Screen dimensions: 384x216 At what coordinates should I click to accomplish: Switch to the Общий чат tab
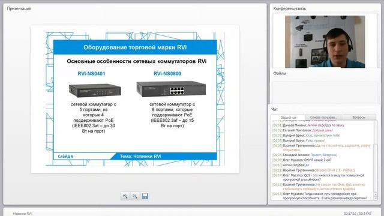coord(288,118)
